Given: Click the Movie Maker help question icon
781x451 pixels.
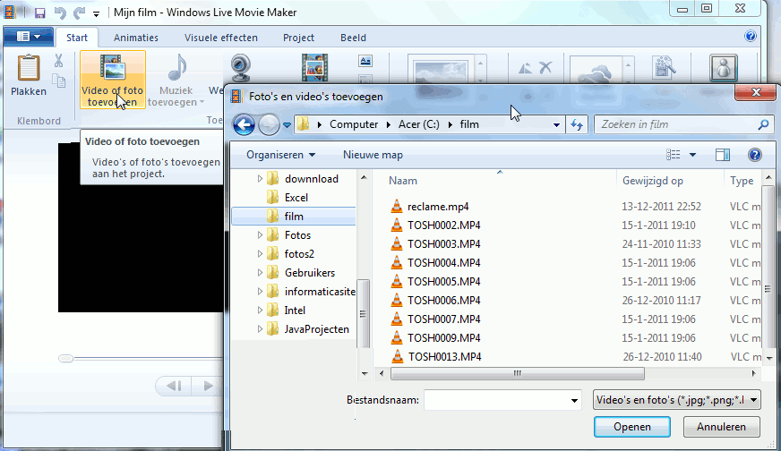Looking at the screenshot, I should click(751, 37).
